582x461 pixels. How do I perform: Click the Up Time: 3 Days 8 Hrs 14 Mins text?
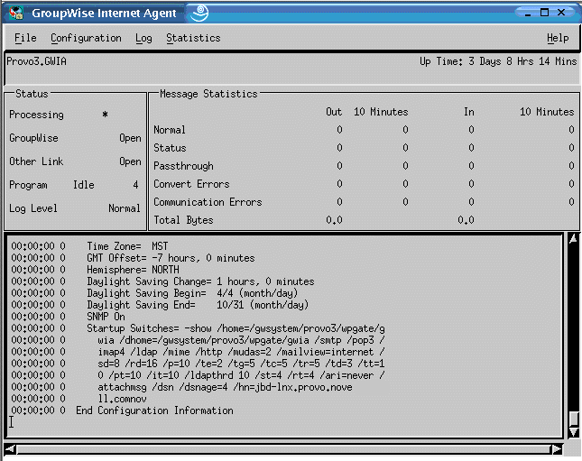498,61
